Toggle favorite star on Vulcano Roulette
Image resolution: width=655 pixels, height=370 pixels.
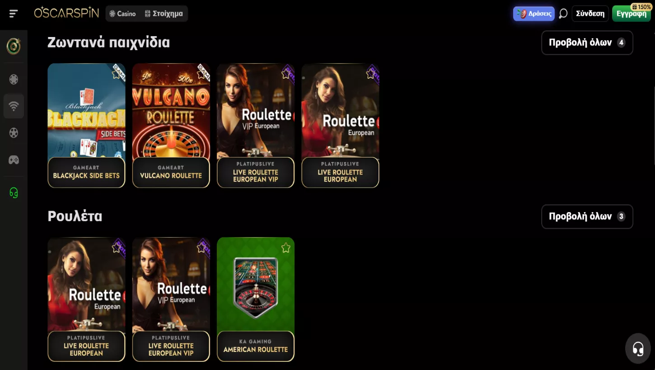201,74
